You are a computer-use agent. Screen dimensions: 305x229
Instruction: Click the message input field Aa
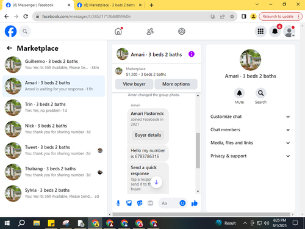coord(169,203)
